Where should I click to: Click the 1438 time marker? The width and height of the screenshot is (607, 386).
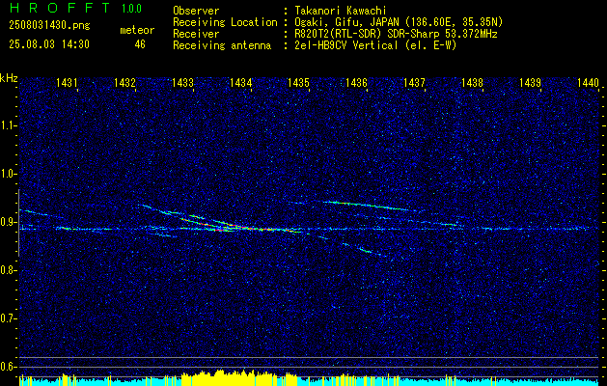472,82
